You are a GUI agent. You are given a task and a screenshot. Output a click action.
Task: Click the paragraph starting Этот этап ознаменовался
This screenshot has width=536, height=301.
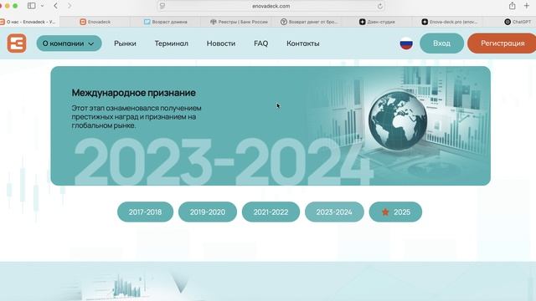137,117
